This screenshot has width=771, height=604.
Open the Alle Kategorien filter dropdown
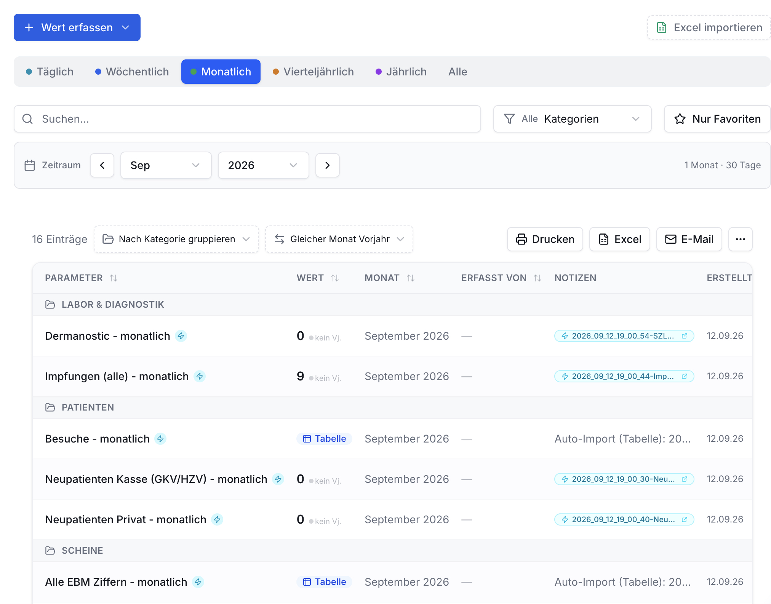573,119
